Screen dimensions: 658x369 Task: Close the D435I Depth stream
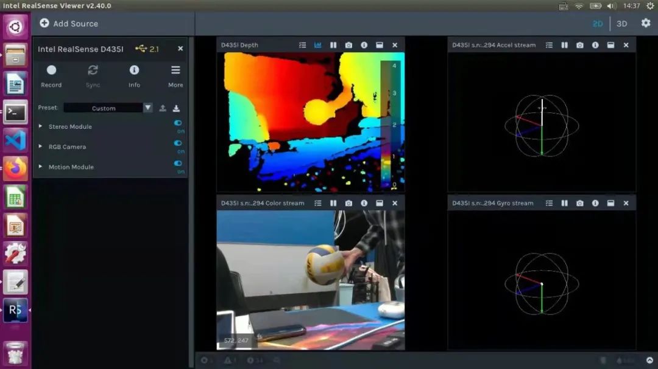[x=395, y=45]
